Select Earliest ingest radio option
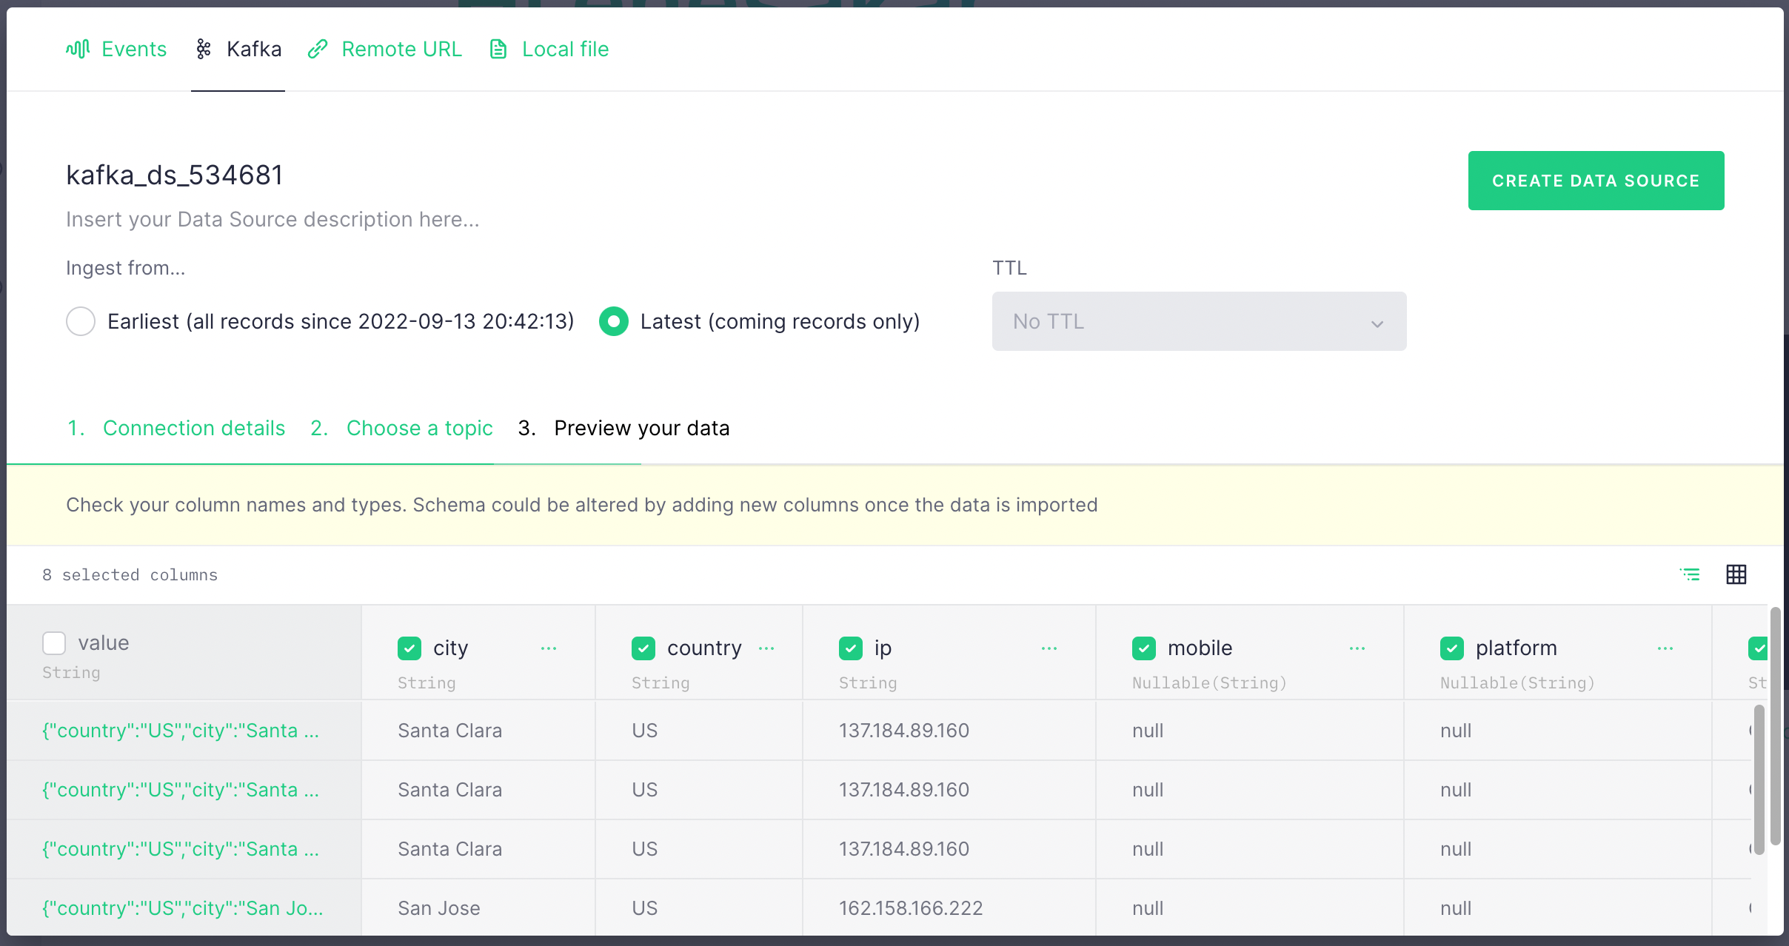 pos(81,321)
